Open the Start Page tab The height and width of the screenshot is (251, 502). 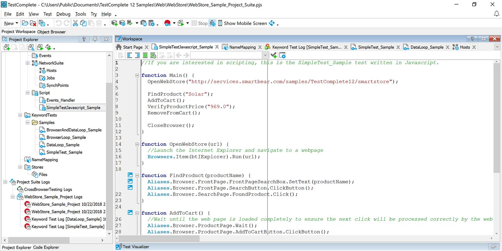tap(133, 47)
